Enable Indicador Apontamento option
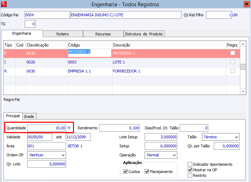Image resolution: width=251 pixels, height=182 pixels. coord(190,164)
